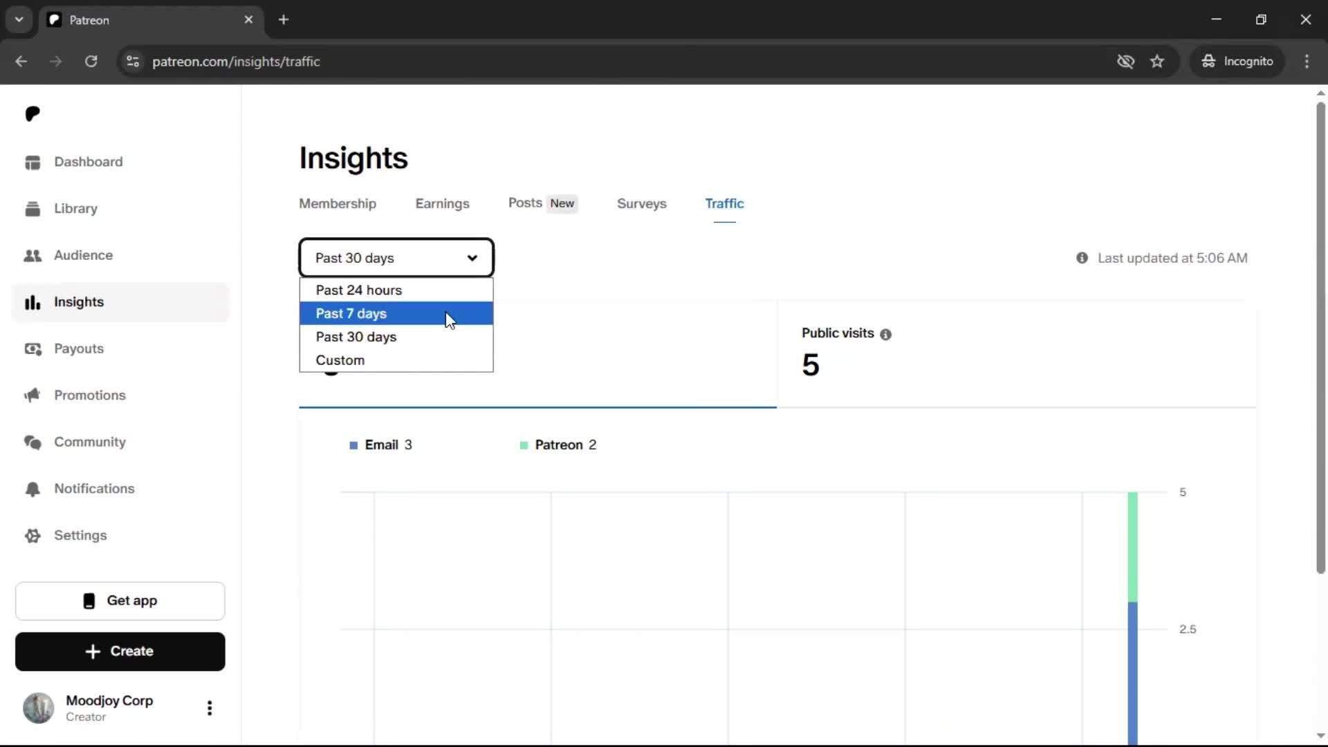The image size is (1328, 747).
Task: Switch to the Surveys tab
Action: [641, 204]
